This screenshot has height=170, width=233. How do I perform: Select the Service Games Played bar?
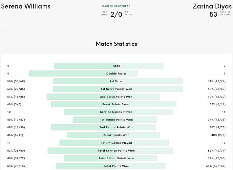tap(118, 112)
